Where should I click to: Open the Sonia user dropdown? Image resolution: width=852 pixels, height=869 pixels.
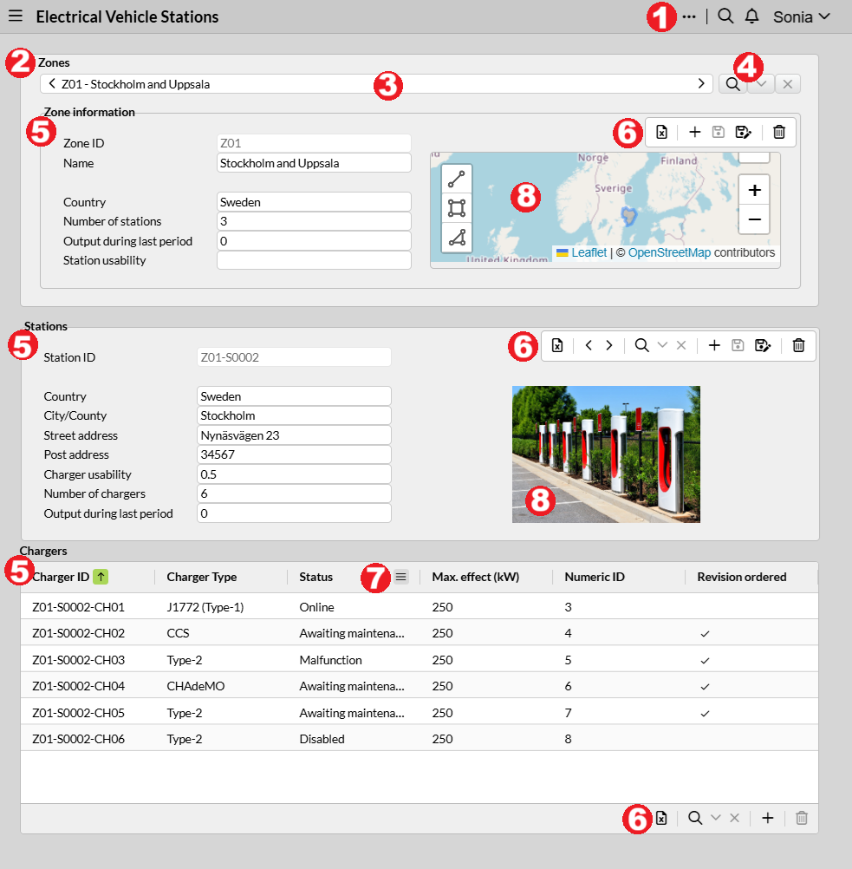pos(802,16)
